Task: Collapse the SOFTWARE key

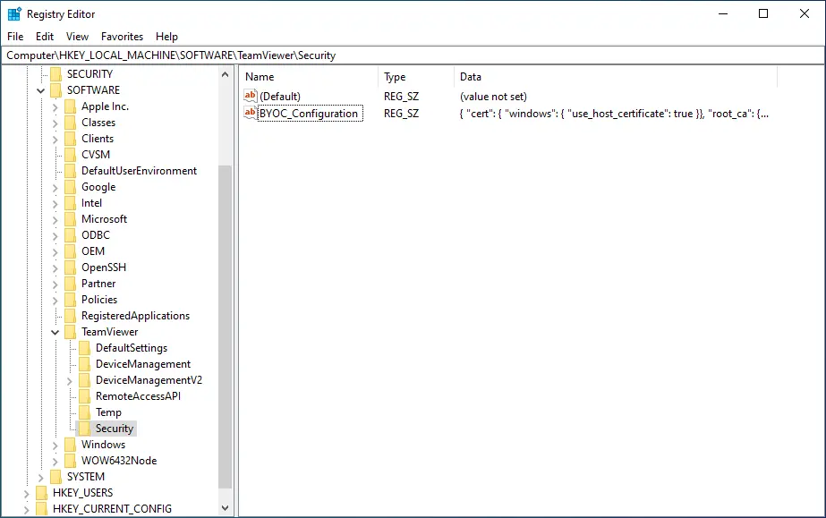Action: coord(40,90)
